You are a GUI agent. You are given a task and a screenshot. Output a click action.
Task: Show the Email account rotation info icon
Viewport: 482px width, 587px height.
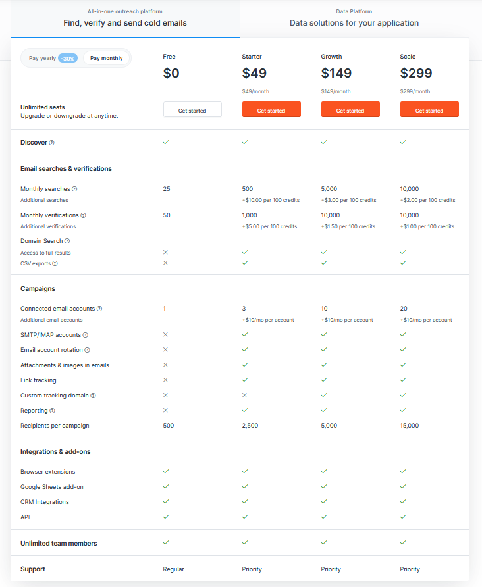pyautogui.click(x=88, y=350)
